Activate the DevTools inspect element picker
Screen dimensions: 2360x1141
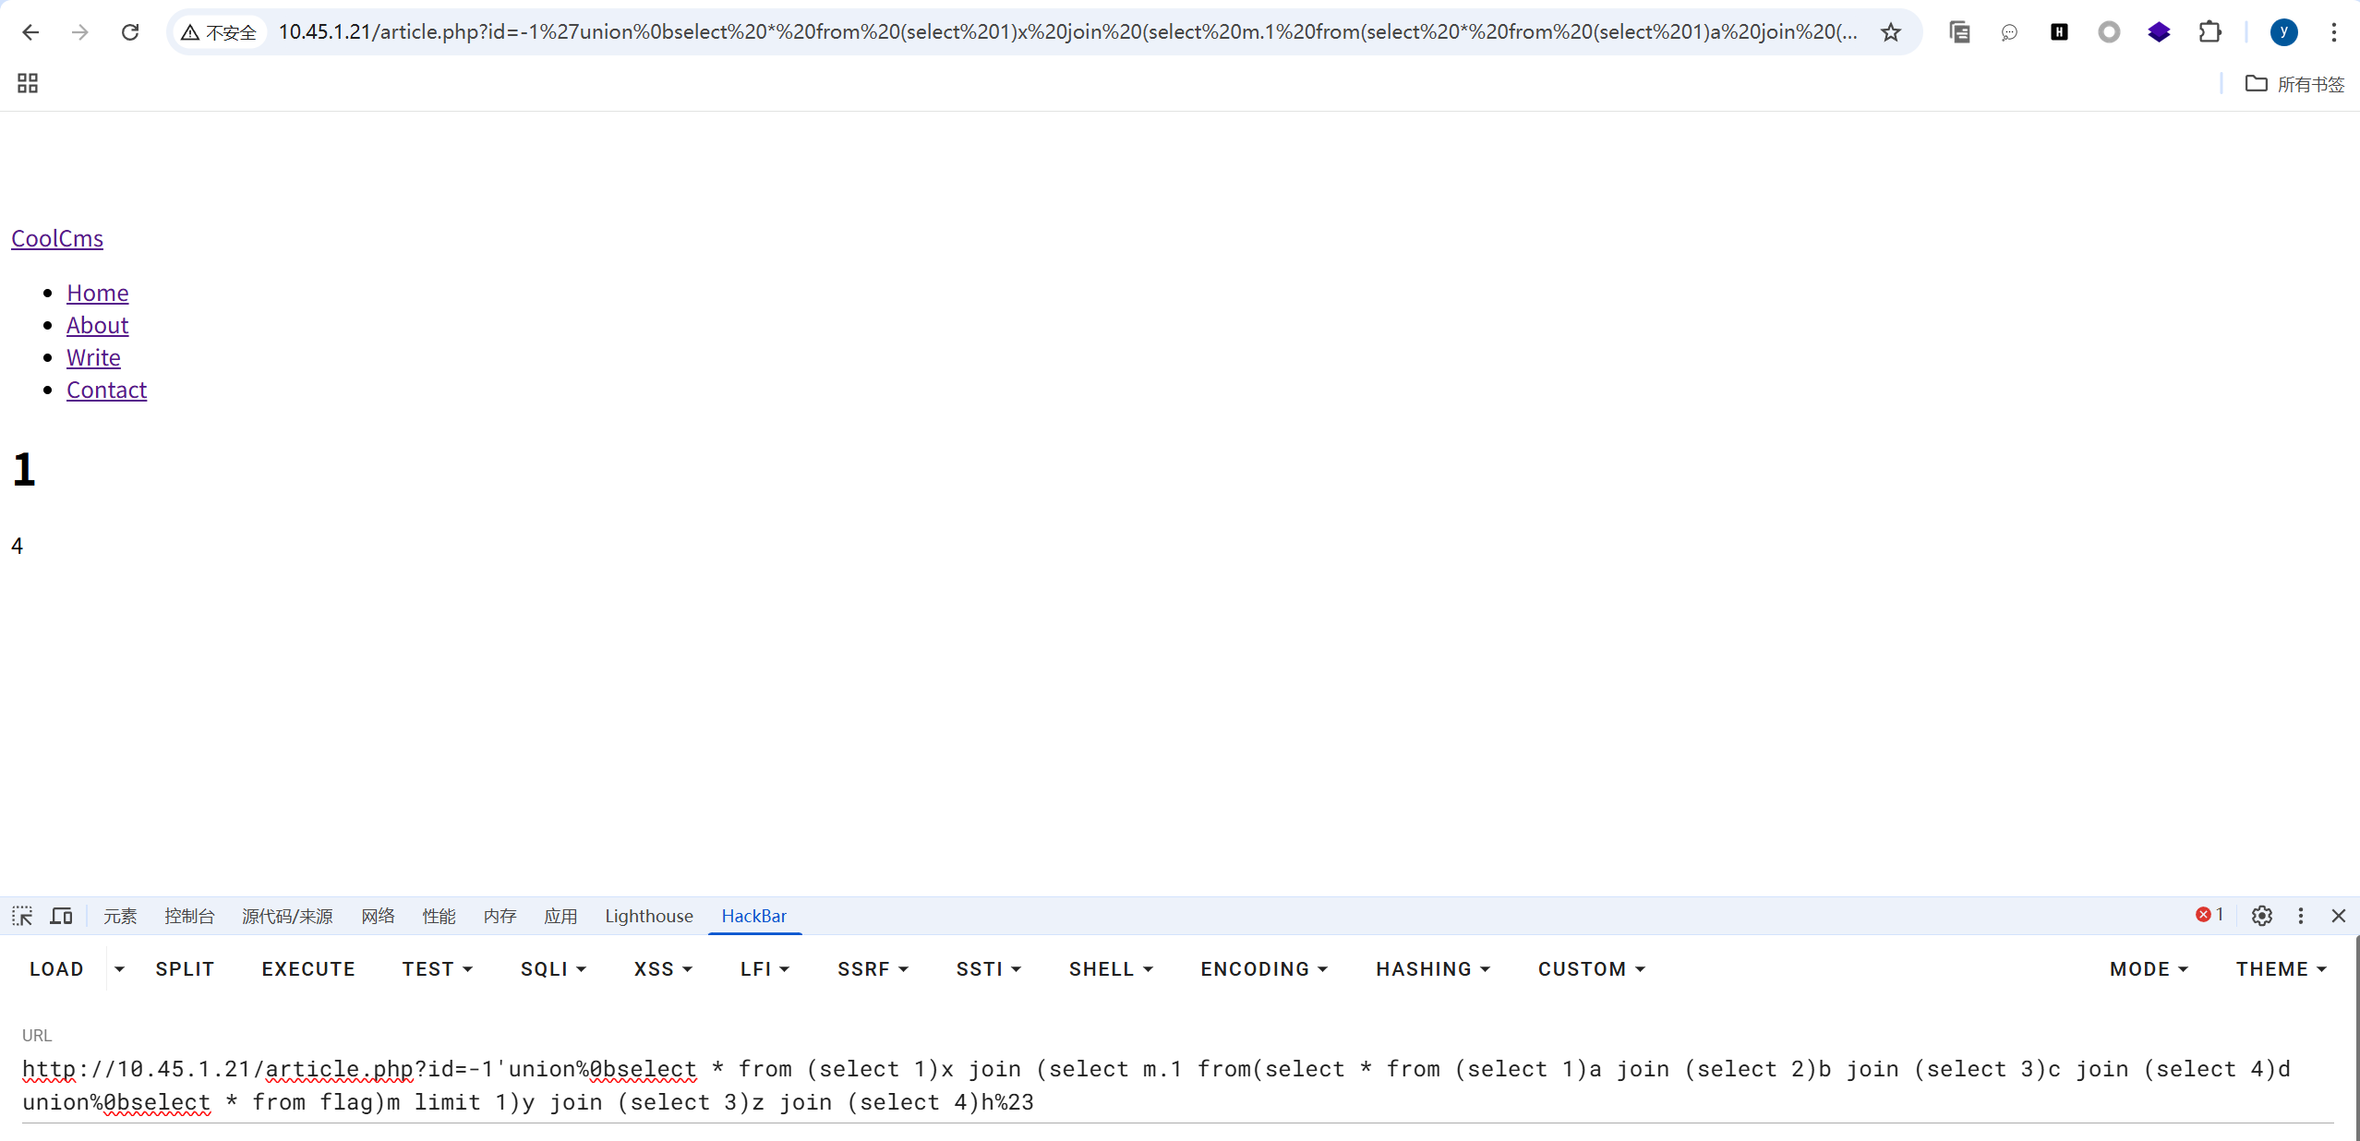pyautogui.click(x=22, y=916)
